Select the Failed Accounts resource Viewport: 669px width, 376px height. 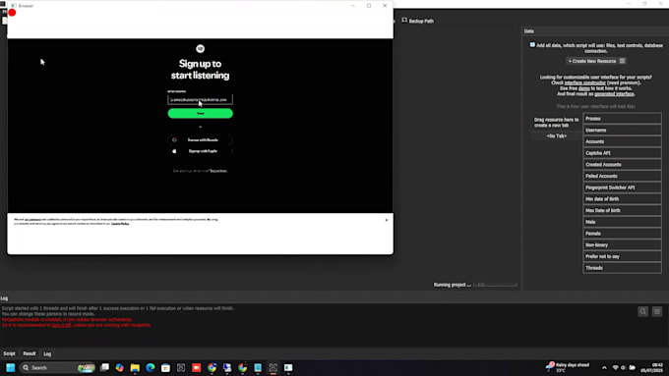(x=622, y=176)
